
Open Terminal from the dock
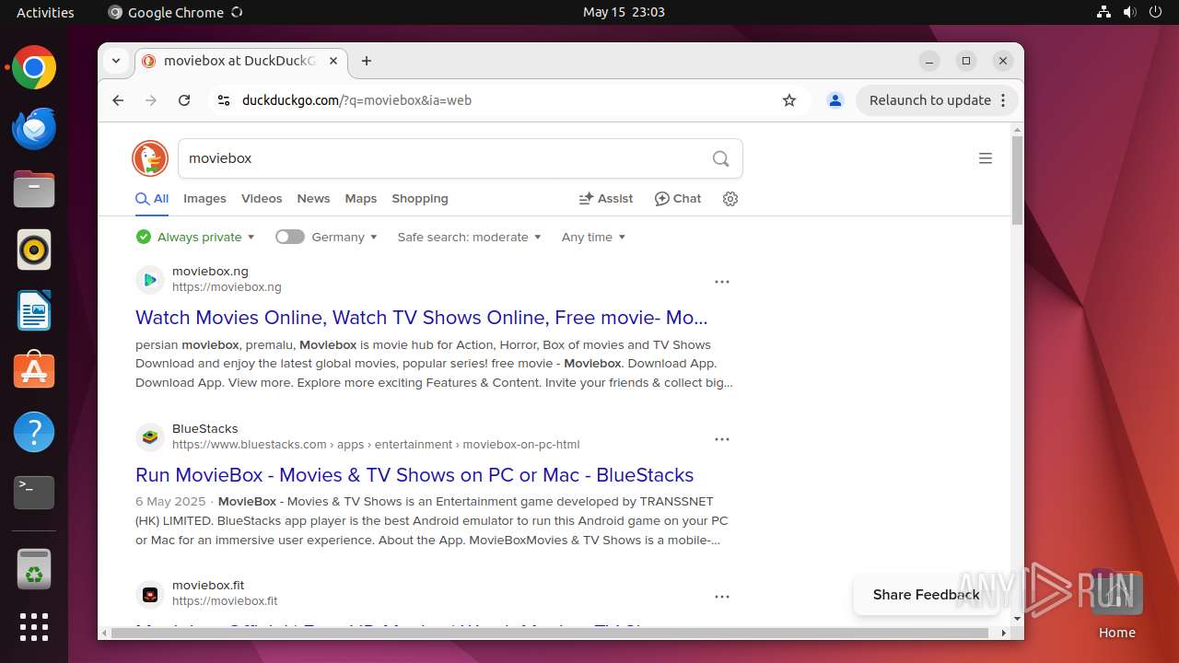34,493
